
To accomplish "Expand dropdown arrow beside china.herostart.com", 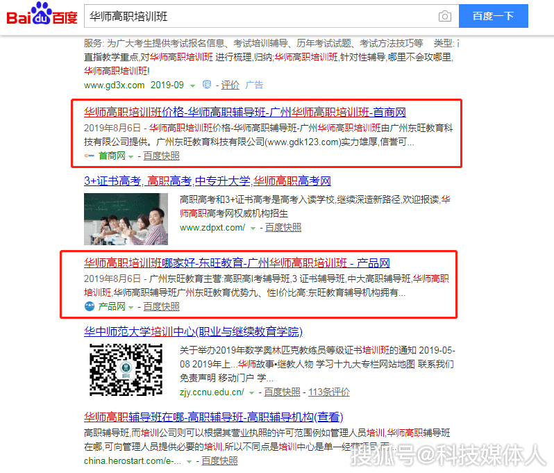I will pos(189,462).
